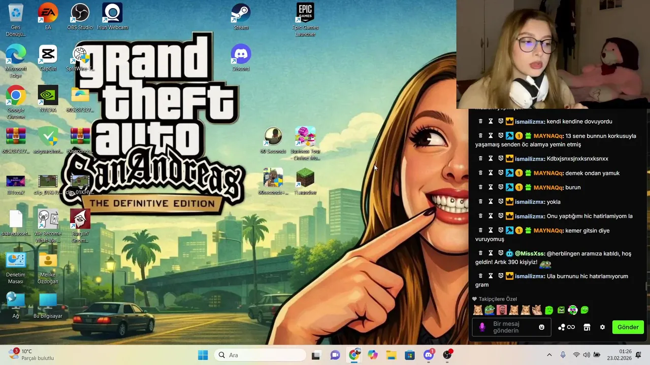Viewport: 650px width, 365px height.
Task: Click the 'Takipçilere Özel' emote section label
Action: click(x=494, y=299)
